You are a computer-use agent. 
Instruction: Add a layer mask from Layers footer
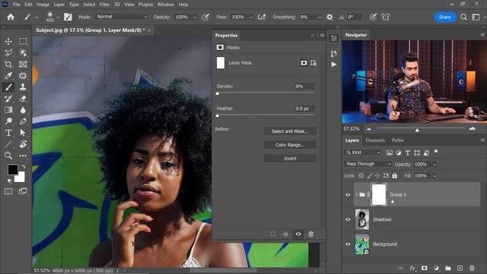tap(425, 268)
